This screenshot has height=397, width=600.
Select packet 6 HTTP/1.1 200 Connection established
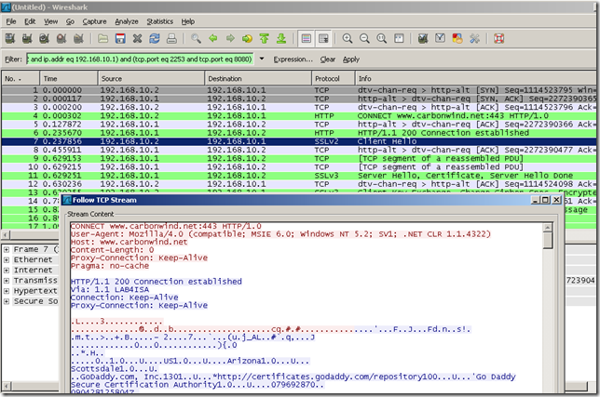(299, 133)
